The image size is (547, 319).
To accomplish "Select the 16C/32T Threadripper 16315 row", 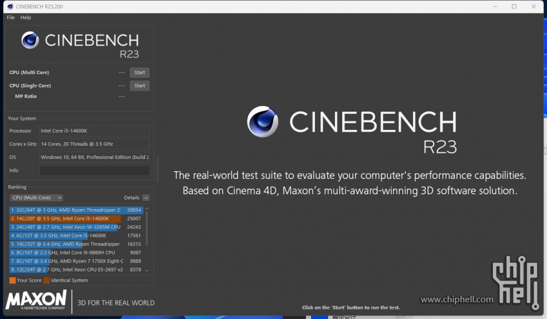I will (76, 244).
